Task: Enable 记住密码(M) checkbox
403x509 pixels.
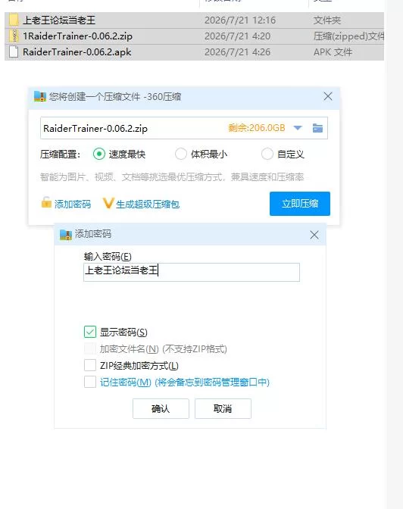Action: coord(90,382)
